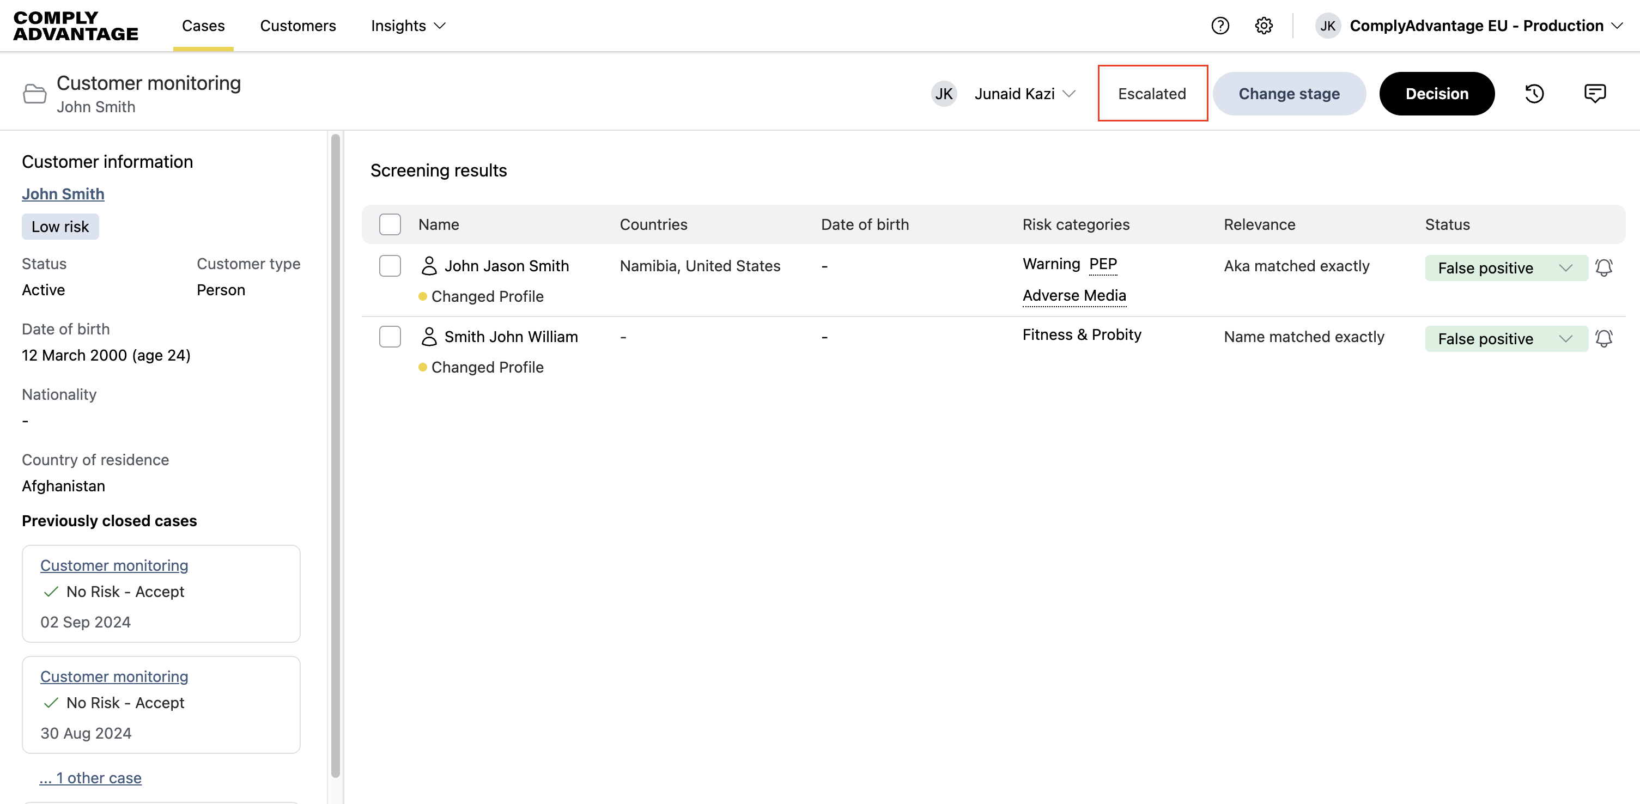
Task: Check the Smith John William row checkbox
Action: (x=390, y=336)
